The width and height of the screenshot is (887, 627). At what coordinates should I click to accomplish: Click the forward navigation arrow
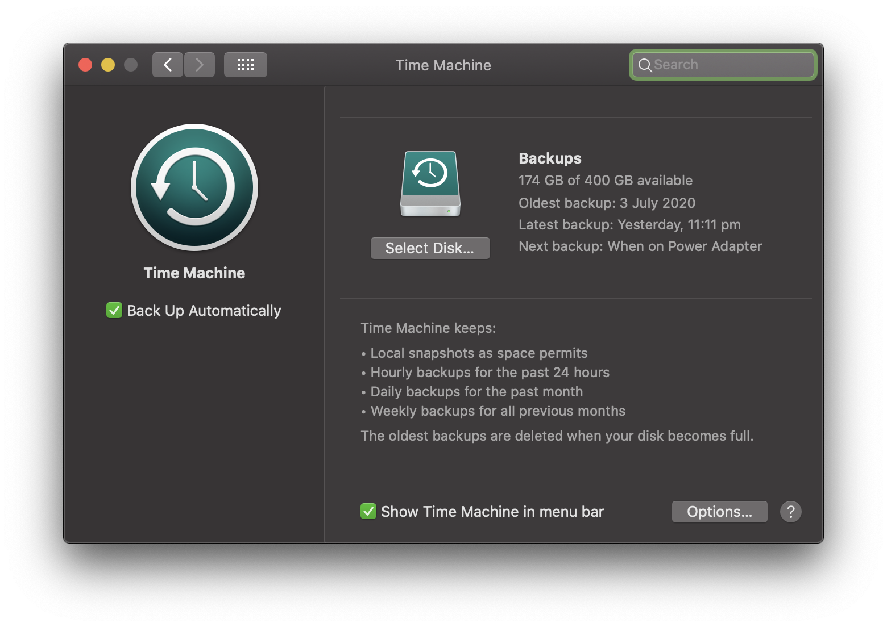coord(200,65)
